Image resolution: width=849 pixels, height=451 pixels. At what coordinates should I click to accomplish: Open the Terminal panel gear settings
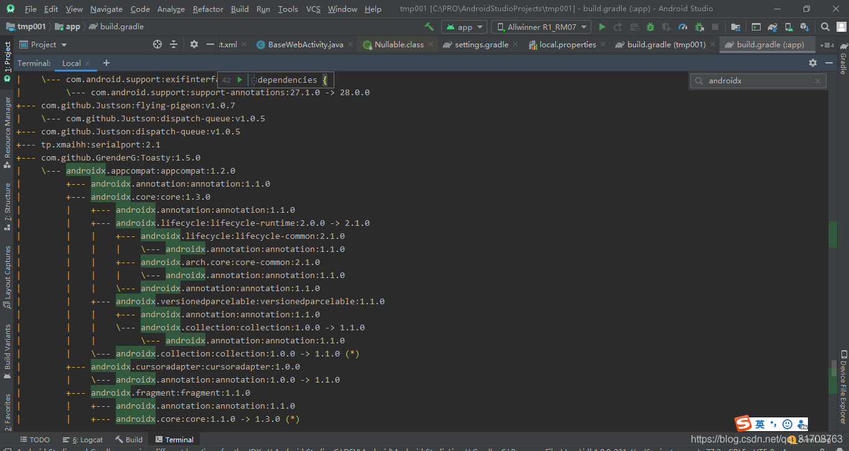[x=813, y=63]
